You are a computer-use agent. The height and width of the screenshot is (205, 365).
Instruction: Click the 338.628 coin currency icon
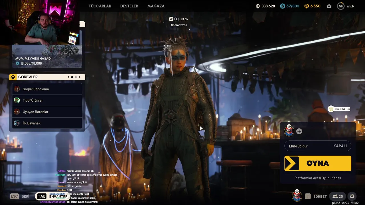258,6
